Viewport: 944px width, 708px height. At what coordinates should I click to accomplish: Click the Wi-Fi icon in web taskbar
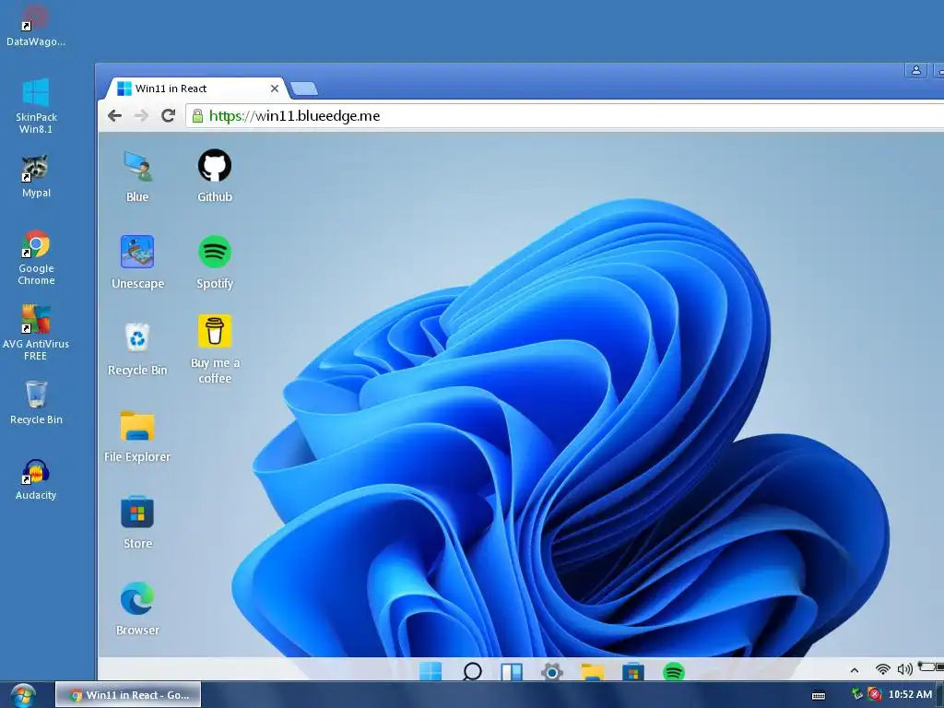(882, 669)
